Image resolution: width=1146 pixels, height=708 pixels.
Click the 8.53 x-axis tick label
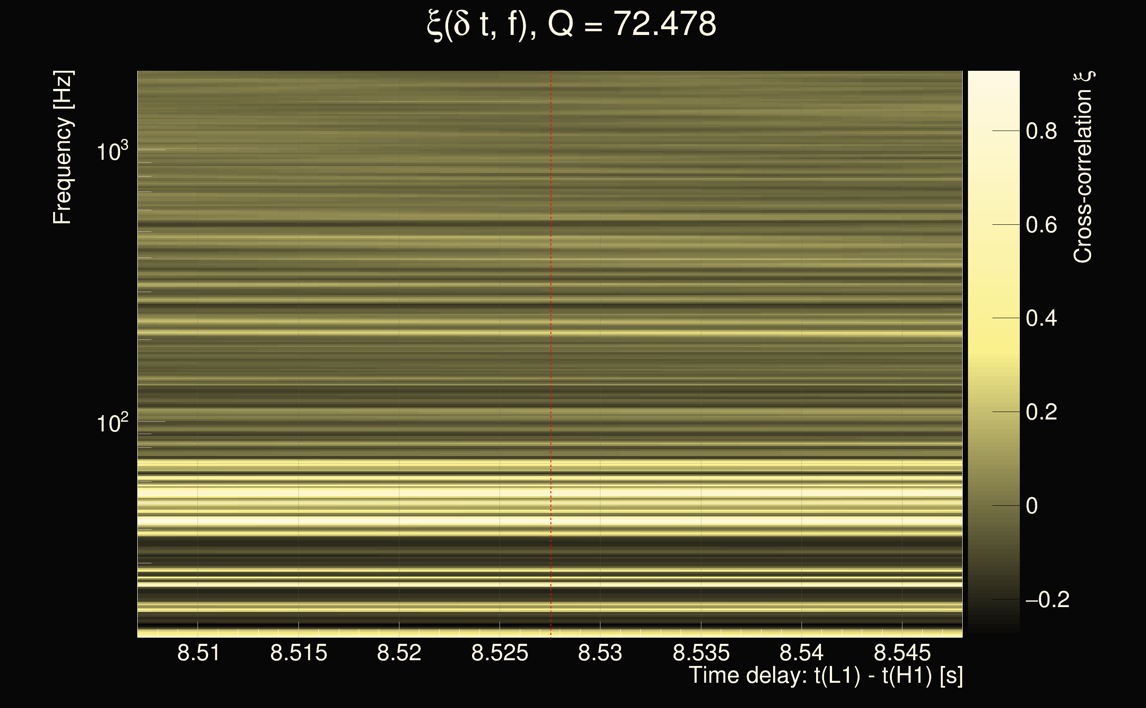click(x=600, y=653)
